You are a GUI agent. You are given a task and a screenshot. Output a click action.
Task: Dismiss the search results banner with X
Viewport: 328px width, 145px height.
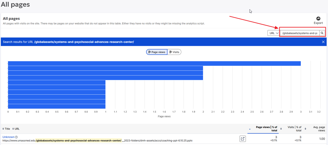click(323, 42)
